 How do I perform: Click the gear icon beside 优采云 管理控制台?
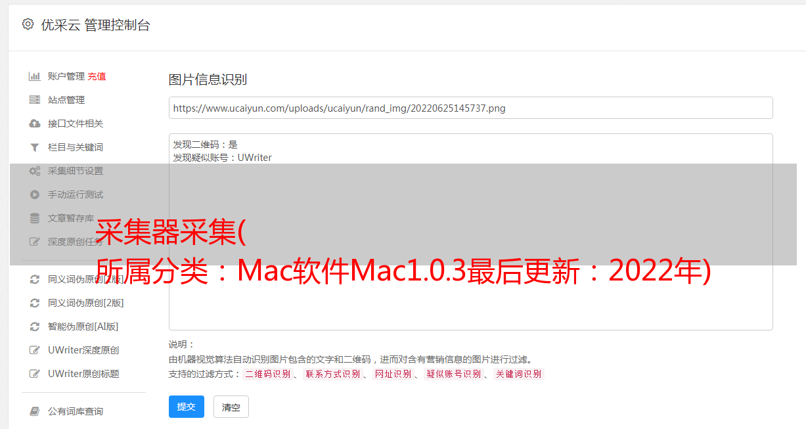[x=28, y=24]
